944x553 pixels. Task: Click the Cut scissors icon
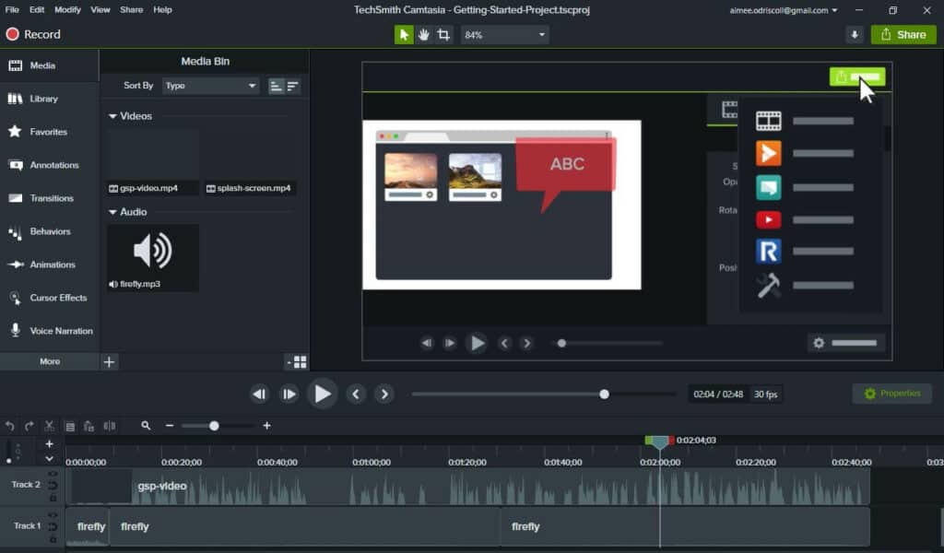[50, 426]
